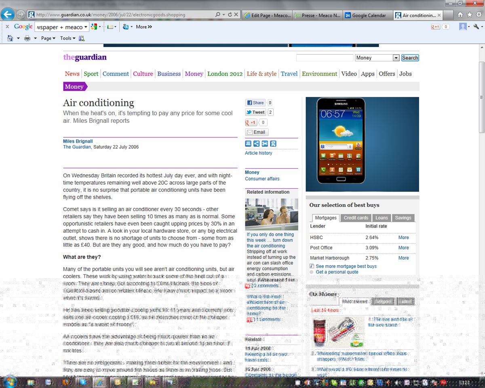
Task: Open the Article history link
Action: pos(258,153)
